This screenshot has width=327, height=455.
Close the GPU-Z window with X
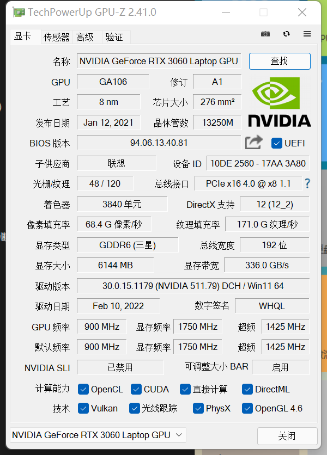click(302, 12)
